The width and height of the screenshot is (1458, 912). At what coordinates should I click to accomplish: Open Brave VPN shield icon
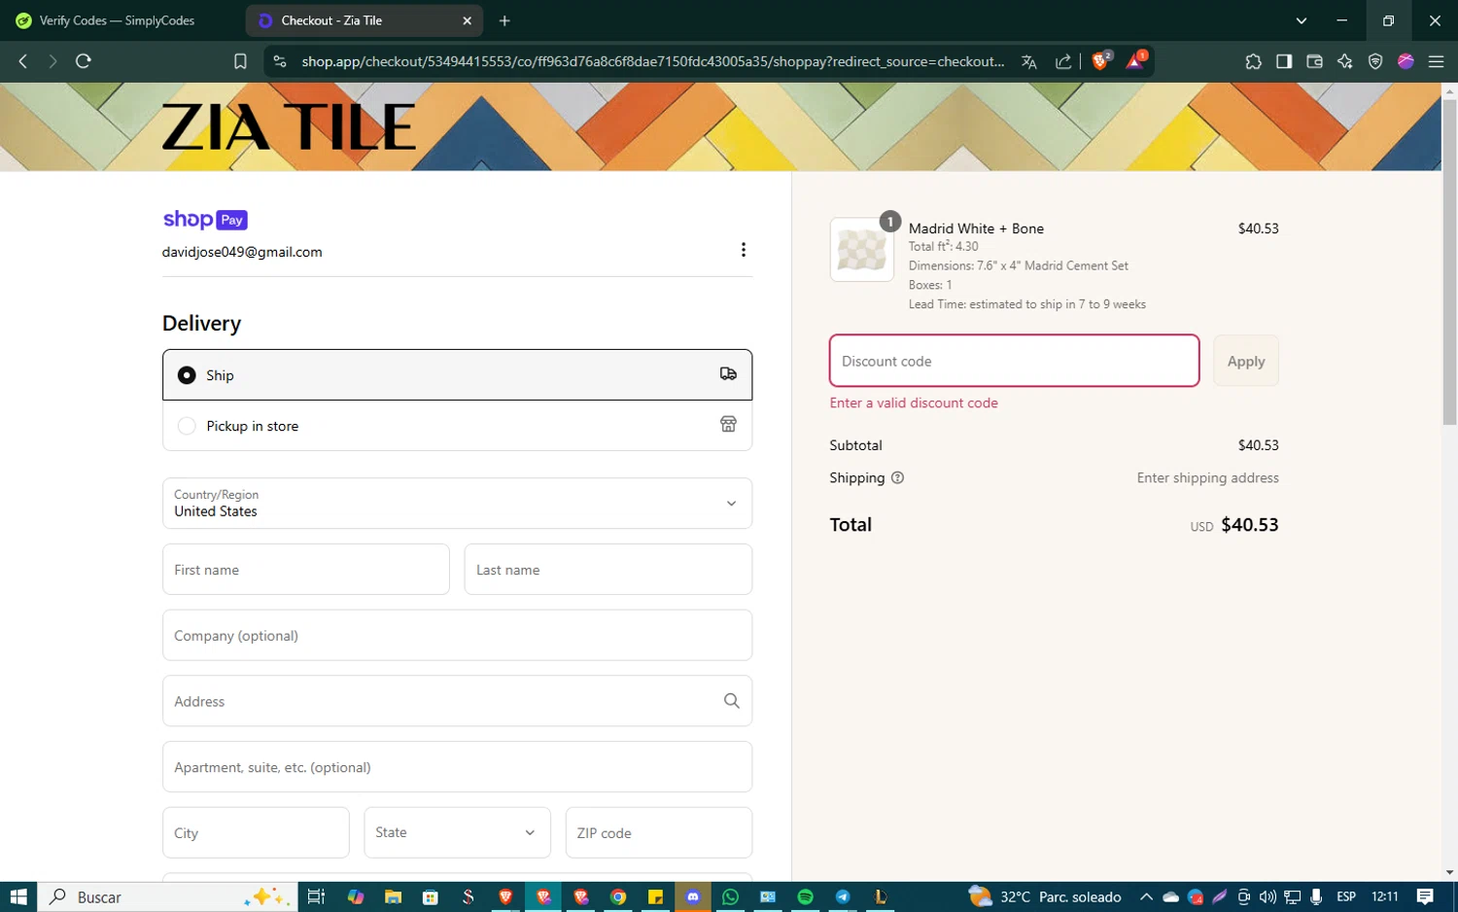click(1375, 61)
